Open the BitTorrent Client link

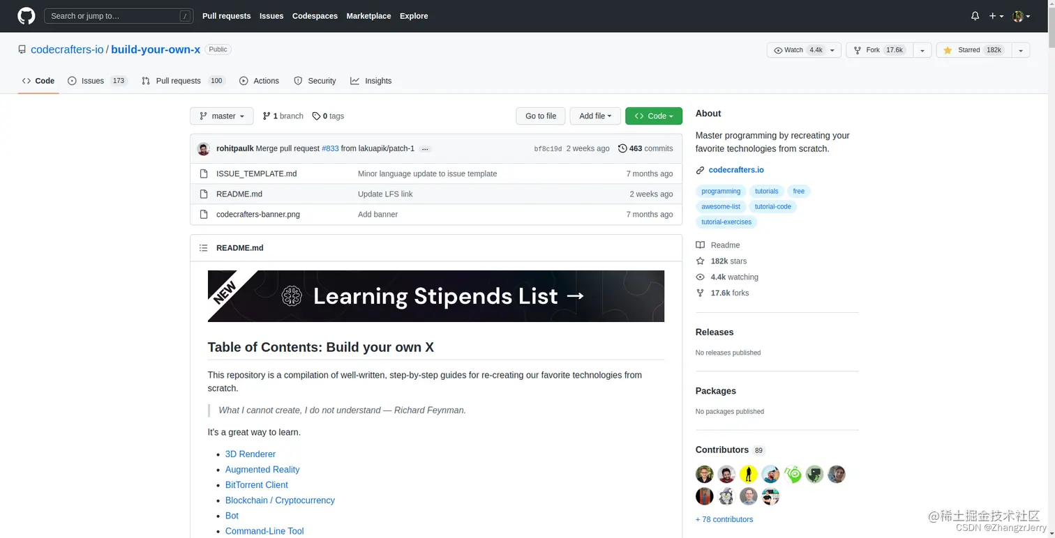click(x=257, y=484)
